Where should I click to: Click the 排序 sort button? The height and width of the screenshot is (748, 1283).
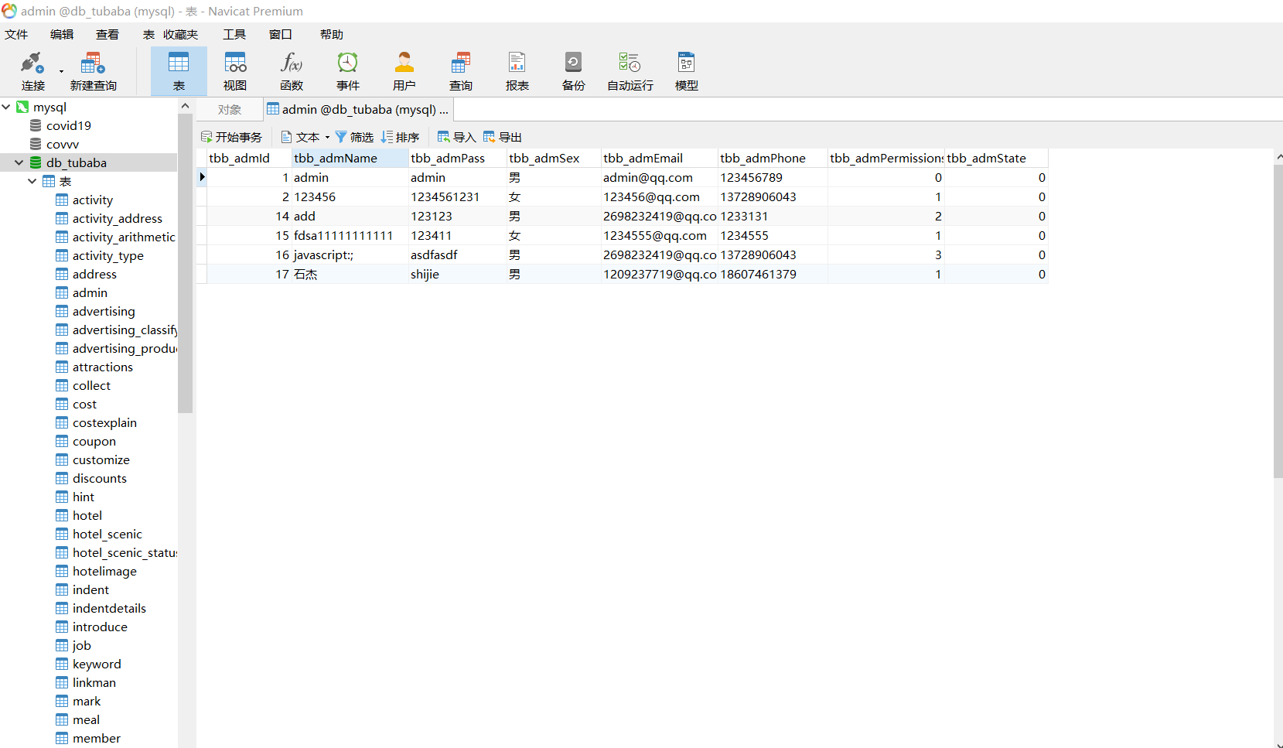(x=400, y=137)
